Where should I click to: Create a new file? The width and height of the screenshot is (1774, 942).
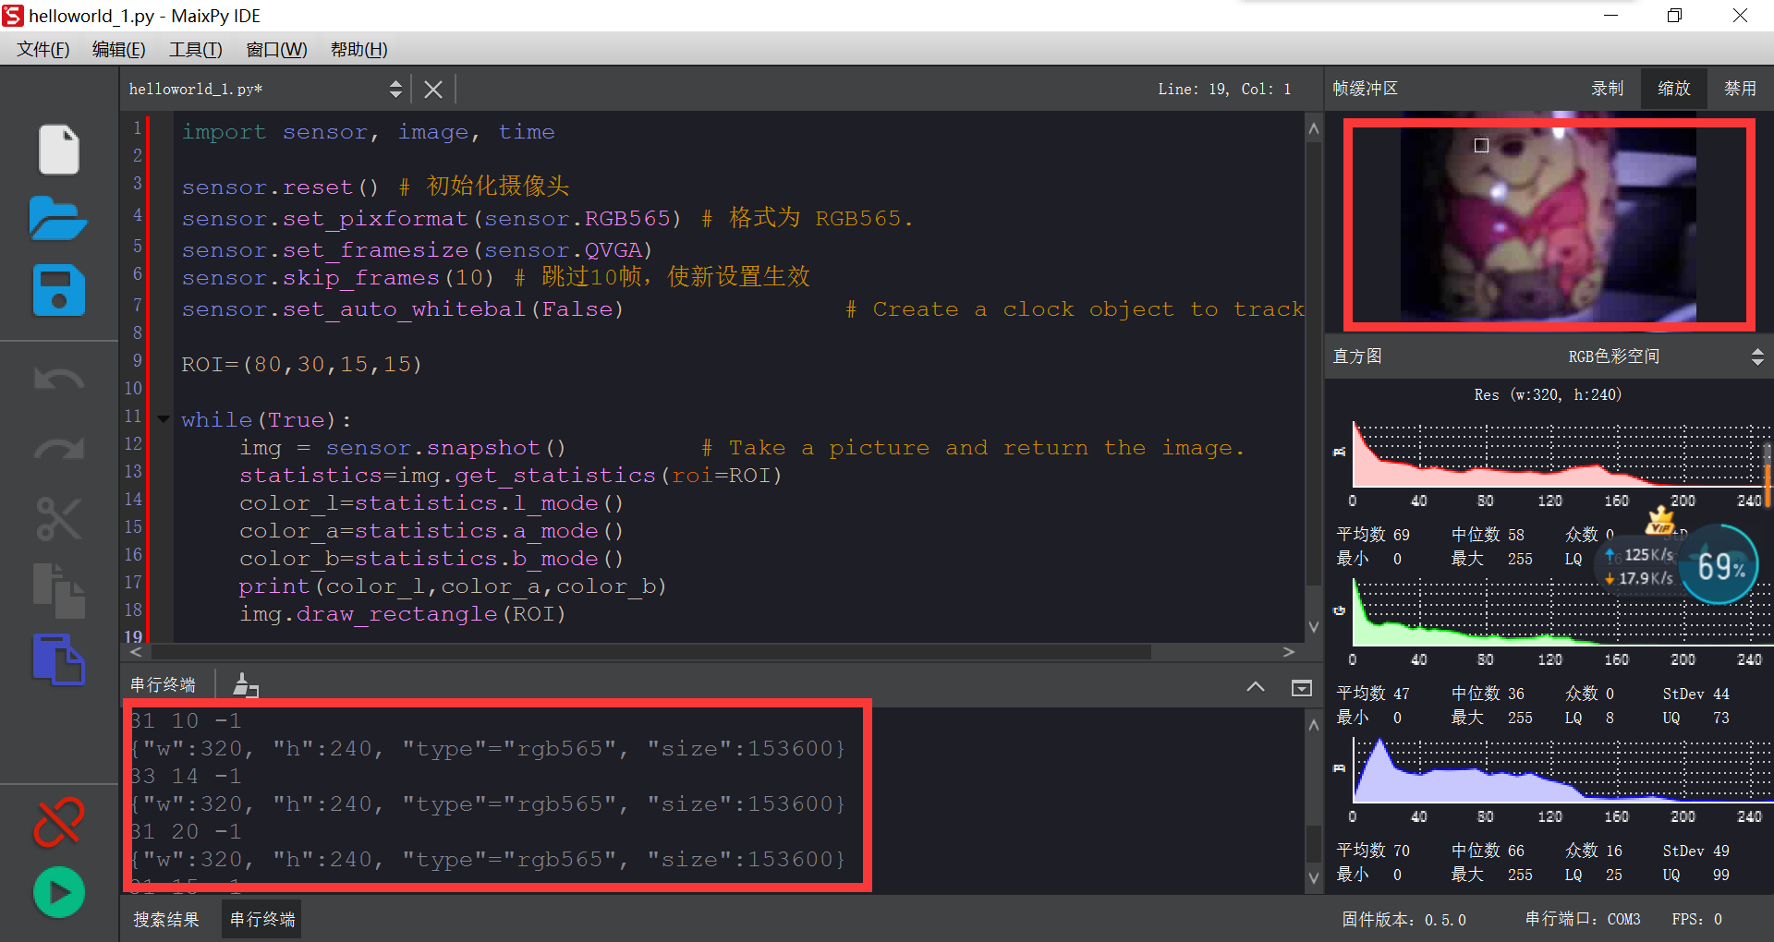(x=58, y=150)
